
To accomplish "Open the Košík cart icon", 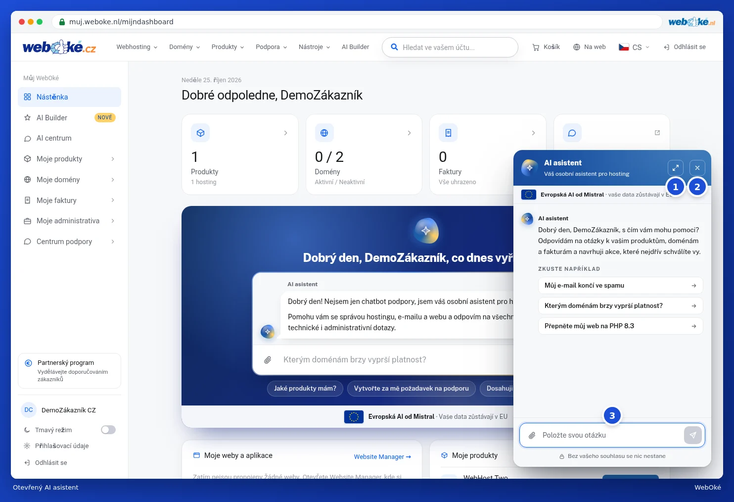I will 536,47.
